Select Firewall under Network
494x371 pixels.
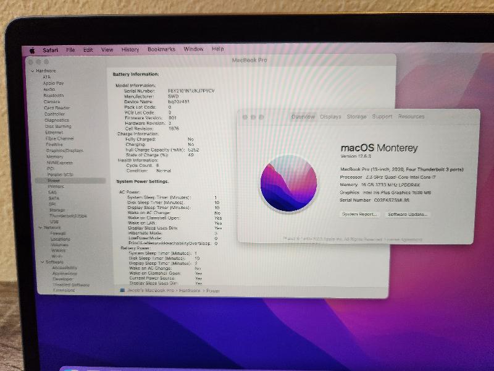[x=58, y=234]
